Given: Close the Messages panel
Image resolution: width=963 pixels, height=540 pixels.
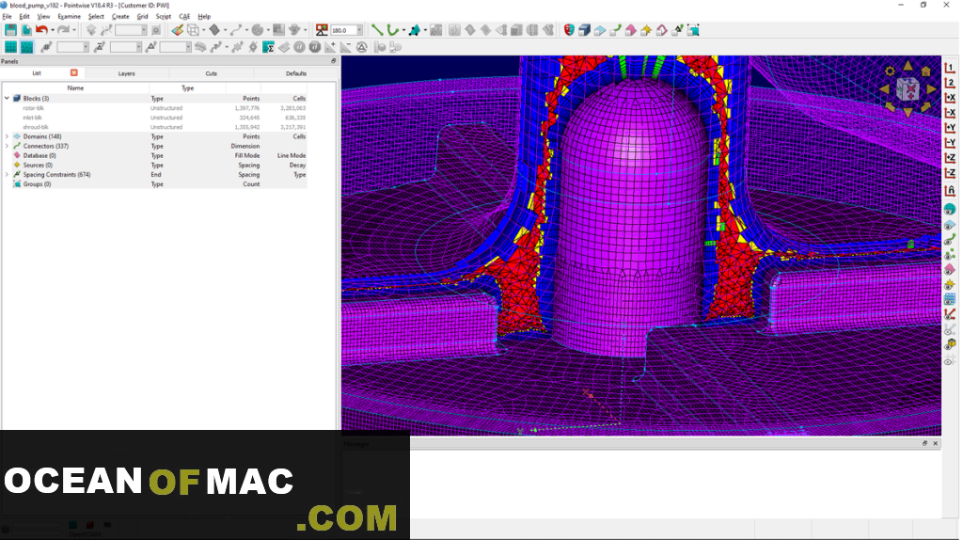Looking at the screenshot, I should [936, 443].
